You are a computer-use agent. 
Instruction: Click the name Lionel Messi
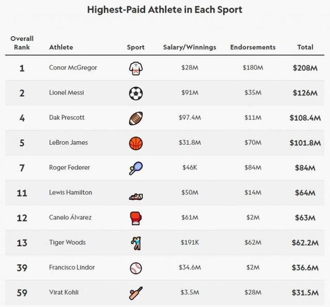coord(67,93)
